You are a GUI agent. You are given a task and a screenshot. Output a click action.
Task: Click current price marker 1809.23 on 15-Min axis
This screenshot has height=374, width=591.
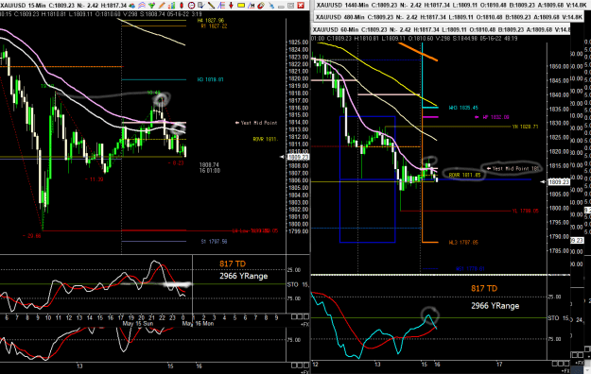coord(298,157)
